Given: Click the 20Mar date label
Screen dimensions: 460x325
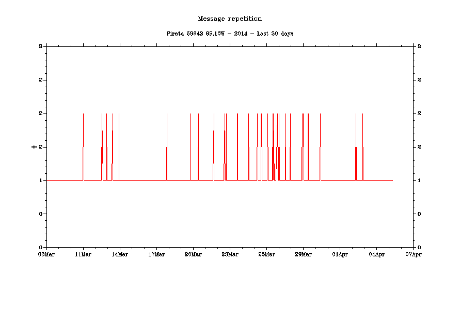Looking at the screenshot, I should click(193, 254).
